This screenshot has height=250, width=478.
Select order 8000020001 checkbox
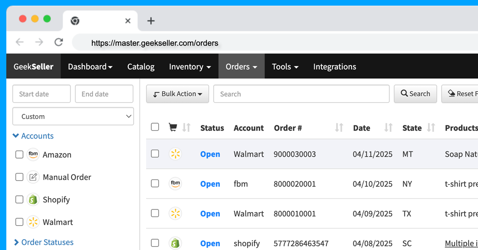click(x=155, y=184)
